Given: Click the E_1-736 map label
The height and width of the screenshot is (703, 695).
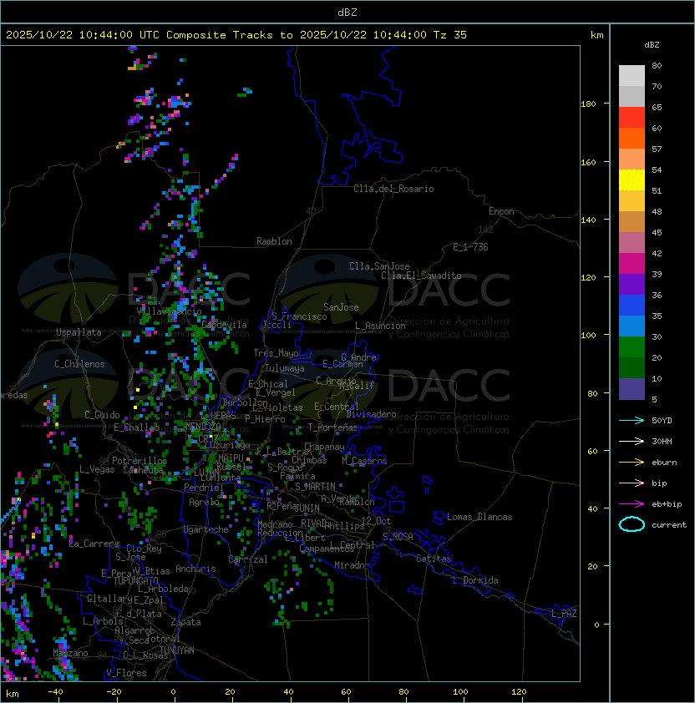Looking at the screenshot, I should (470, 247).
